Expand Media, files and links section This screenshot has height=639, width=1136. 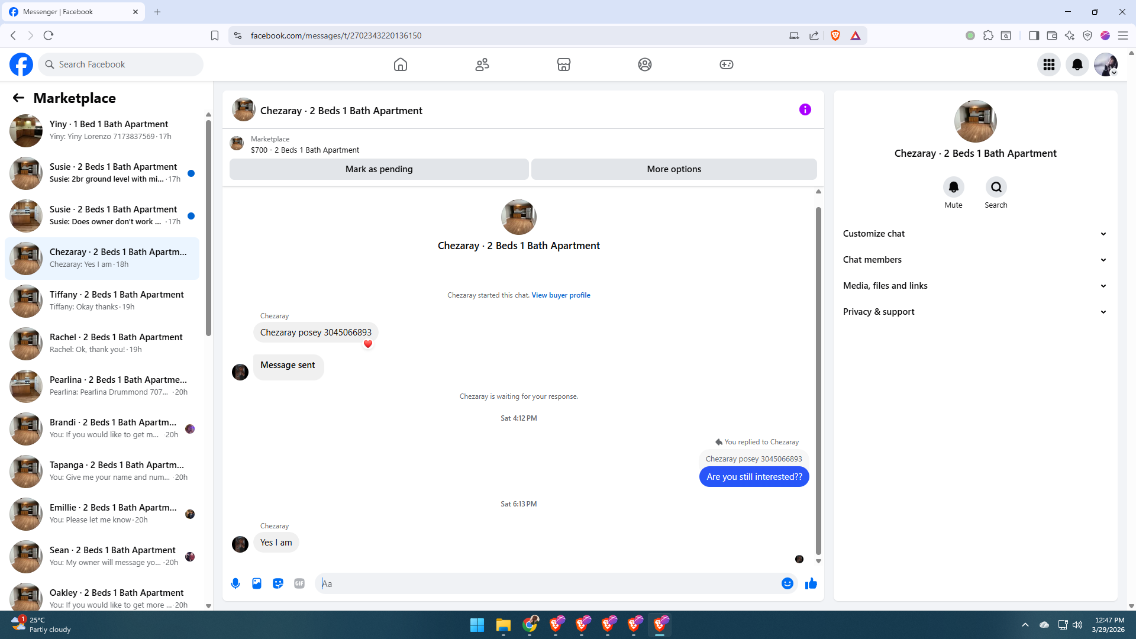pyautogui.click(x=975, y=286)
